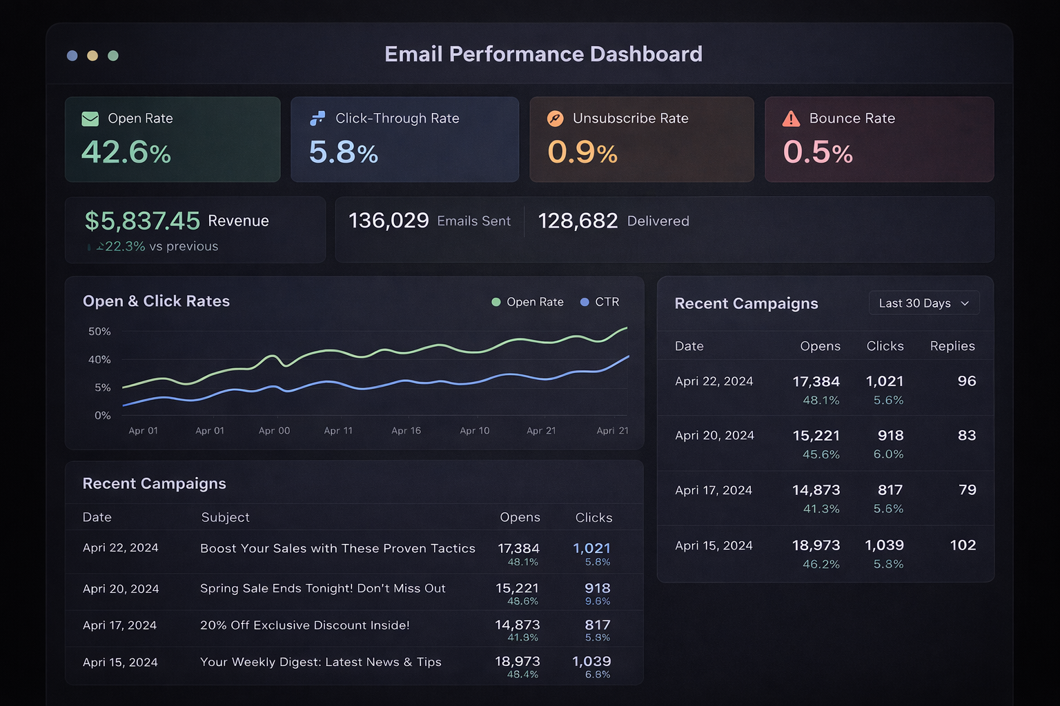Open the campaign Boost Your Sales with These Proven Tactics
The image size is (1060, 706).
pyautogui.click(x=337, y=549)
